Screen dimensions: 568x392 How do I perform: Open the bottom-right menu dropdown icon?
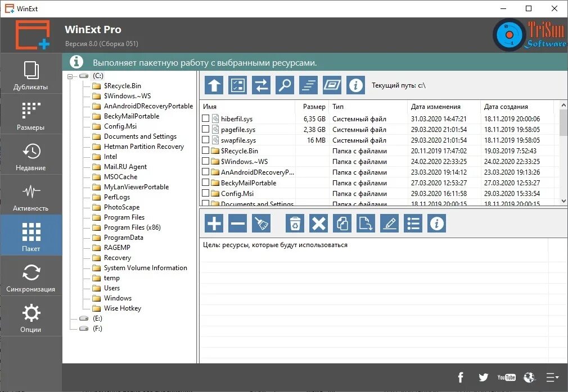point(552,377)
